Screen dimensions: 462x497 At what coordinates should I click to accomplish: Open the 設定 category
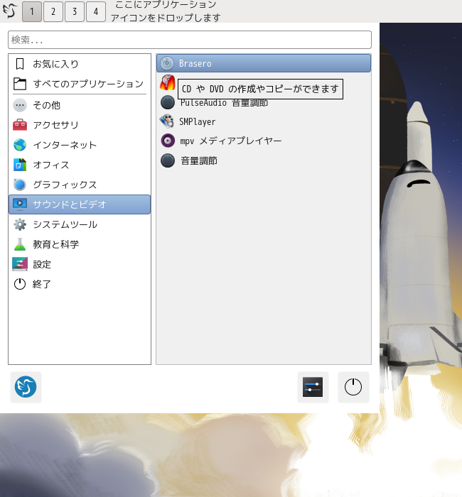80,264
